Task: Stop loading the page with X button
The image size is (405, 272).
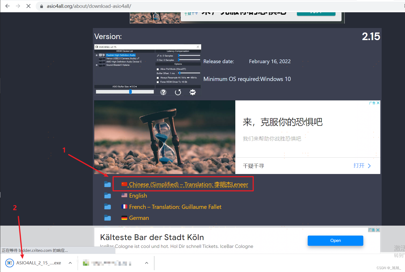Action: click(28, 6)
